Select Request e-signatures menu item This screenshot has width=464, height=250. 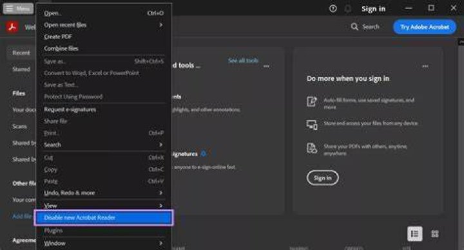tap(103, 109)
